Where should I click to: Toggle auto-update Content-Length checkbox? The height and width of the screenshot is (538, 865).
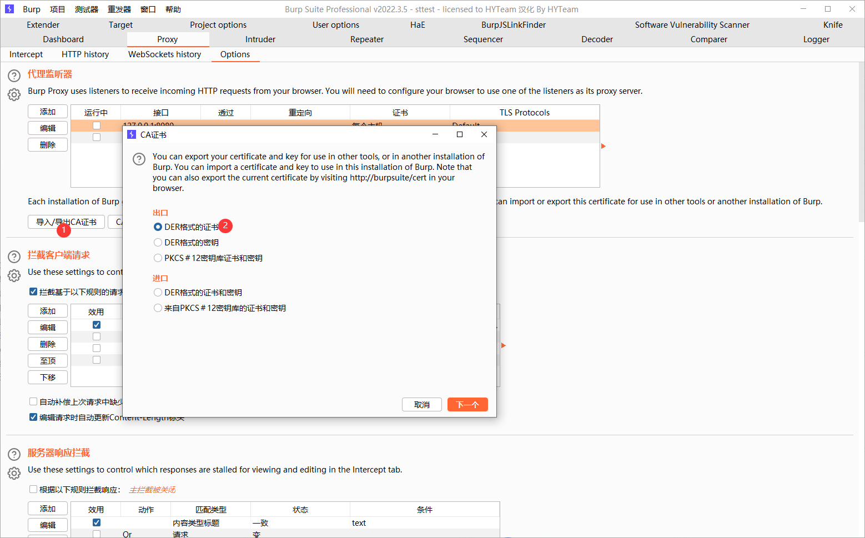point(33,417)
